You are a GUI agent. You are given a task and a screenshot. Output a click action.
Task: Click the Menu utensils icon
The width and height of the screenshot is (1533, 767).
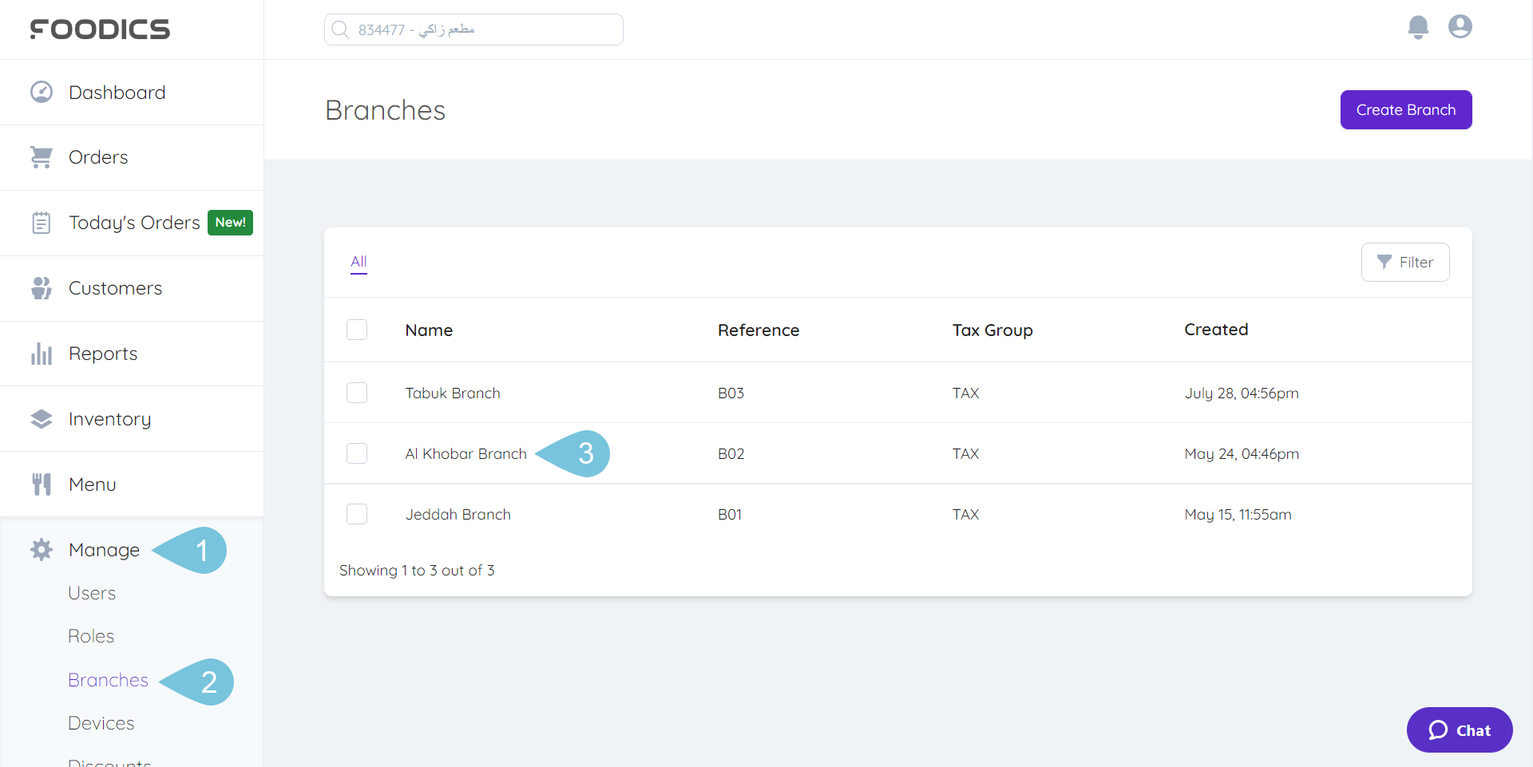pyautogui.click(x=41, y=484)
